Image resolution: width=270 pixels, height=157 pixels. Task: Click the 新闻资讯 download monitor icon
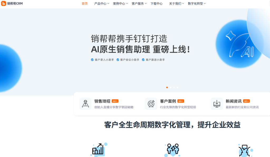click(x=217, y=104)
